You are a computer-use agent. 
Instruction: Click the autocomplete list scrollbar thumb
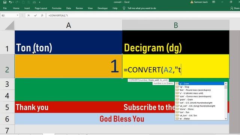[226, 87]
